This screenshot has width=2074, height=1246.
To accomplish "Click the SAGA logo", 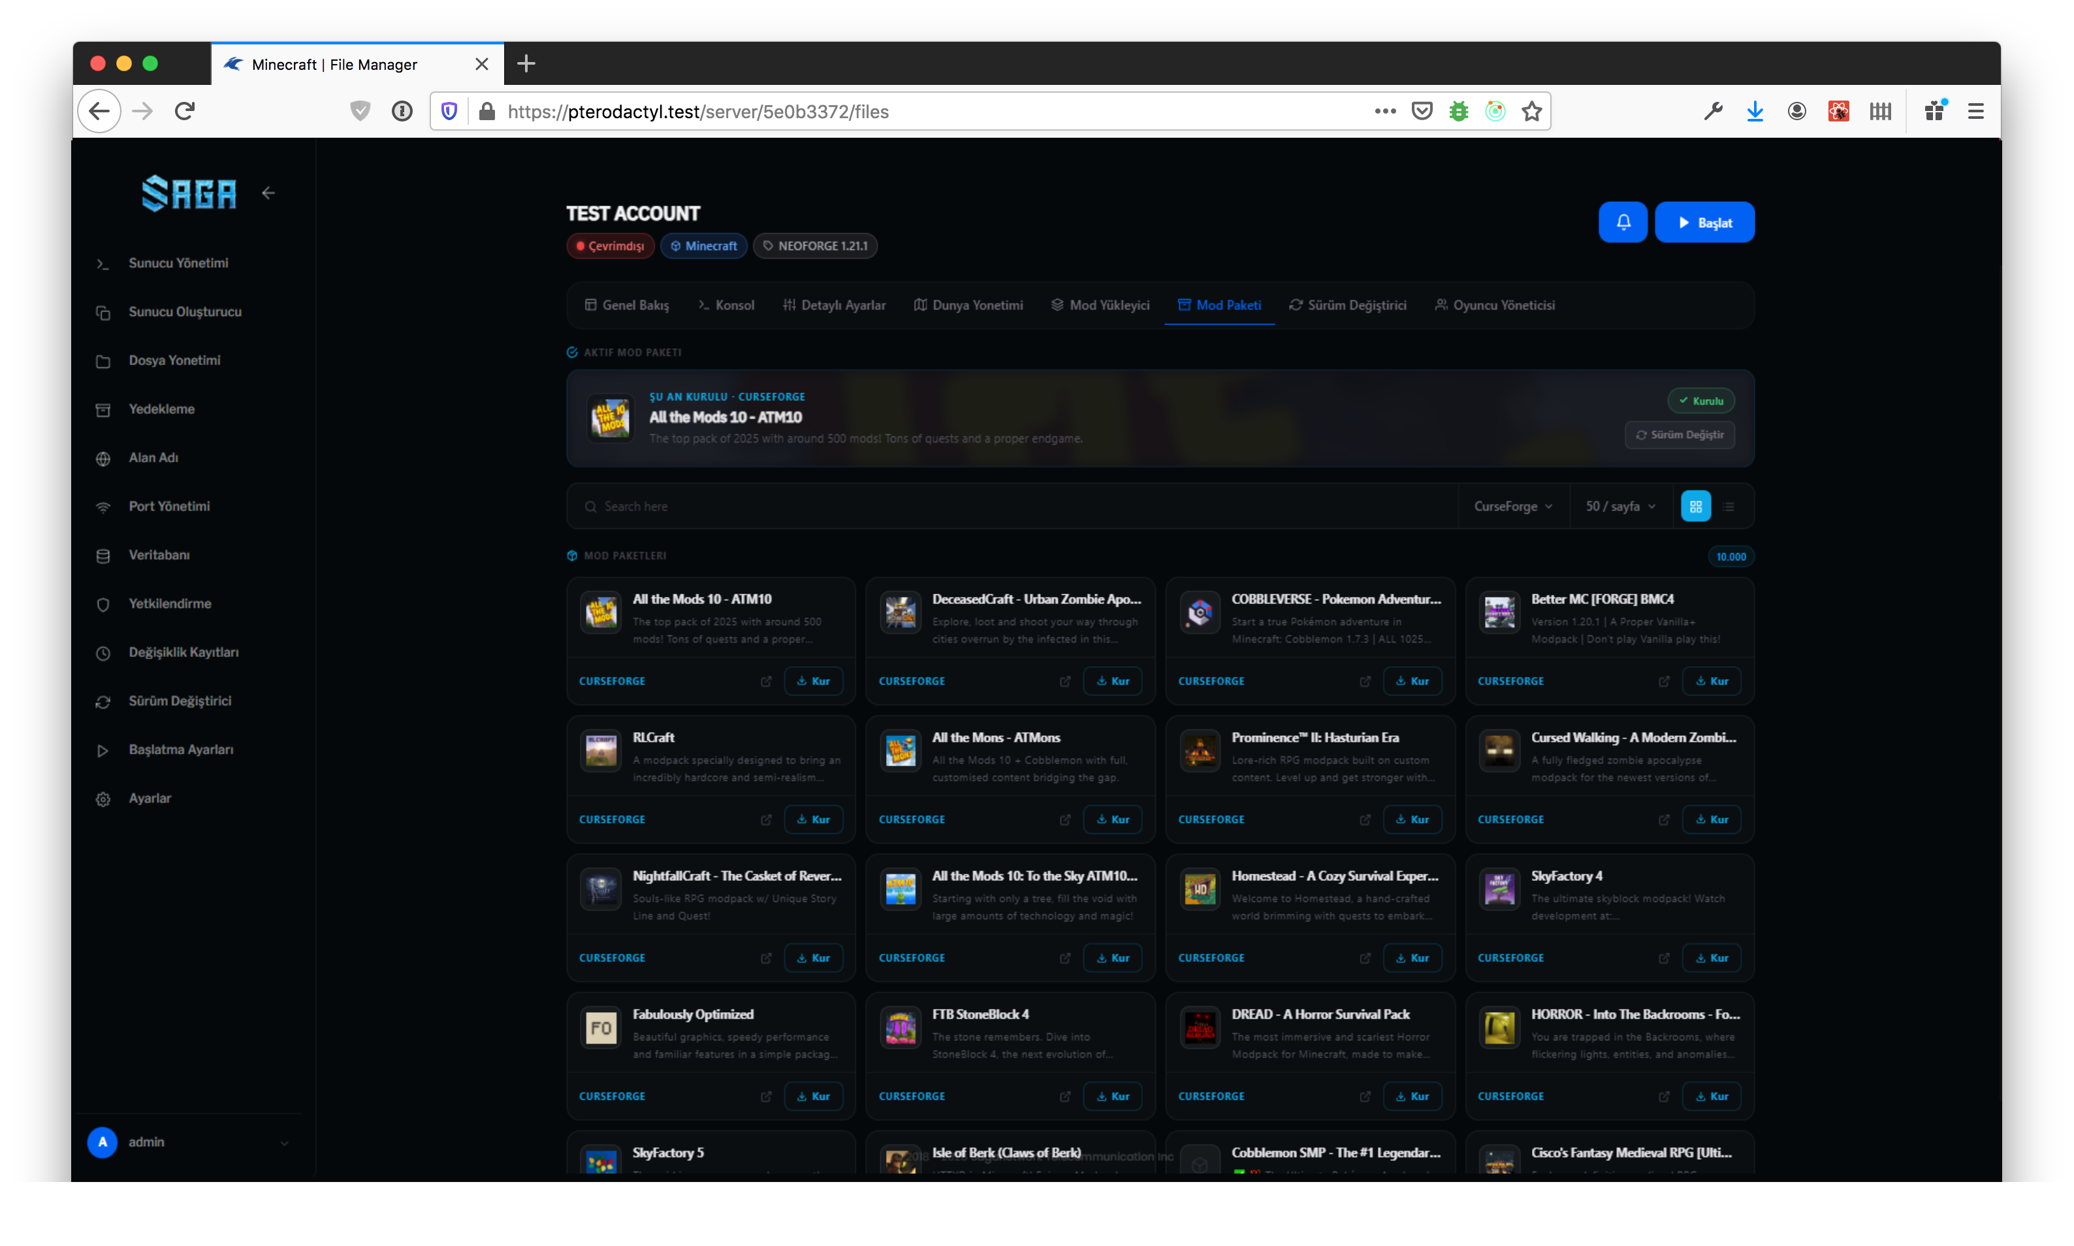I will pos(189,193).
